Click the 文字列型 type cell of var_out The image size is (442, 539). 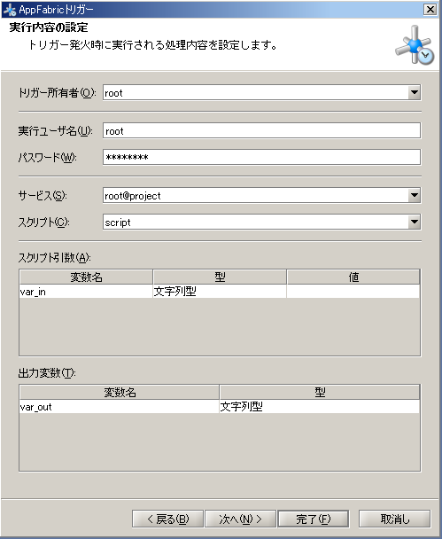(x=320, y=407)
